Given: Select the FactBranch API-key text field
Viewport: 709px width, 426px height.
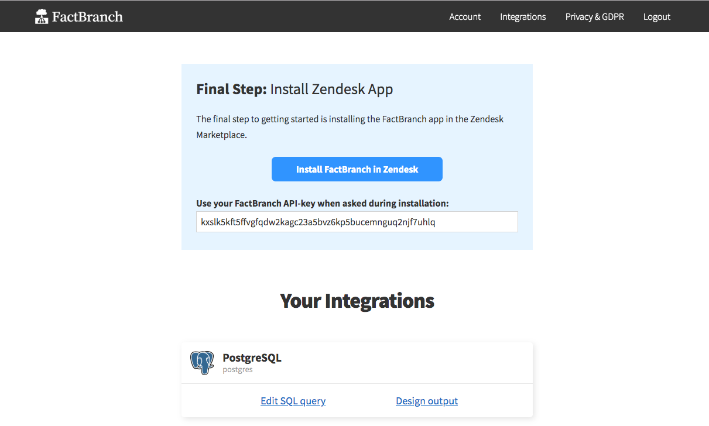Looking at the screenshot, I should tap(357, 222).
